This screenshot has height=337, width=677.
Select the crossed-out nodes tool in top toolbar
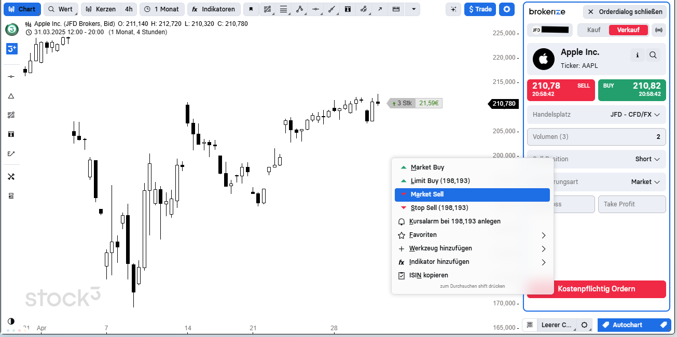[364, 9]
